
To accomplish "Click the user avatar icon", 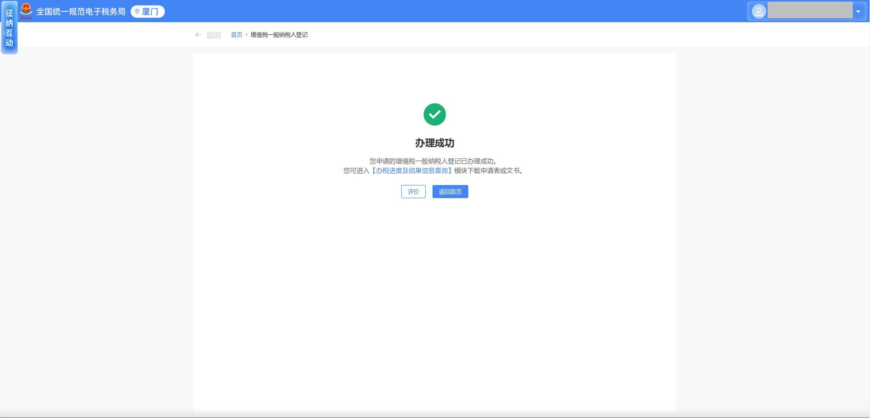I will click(759, 11).
